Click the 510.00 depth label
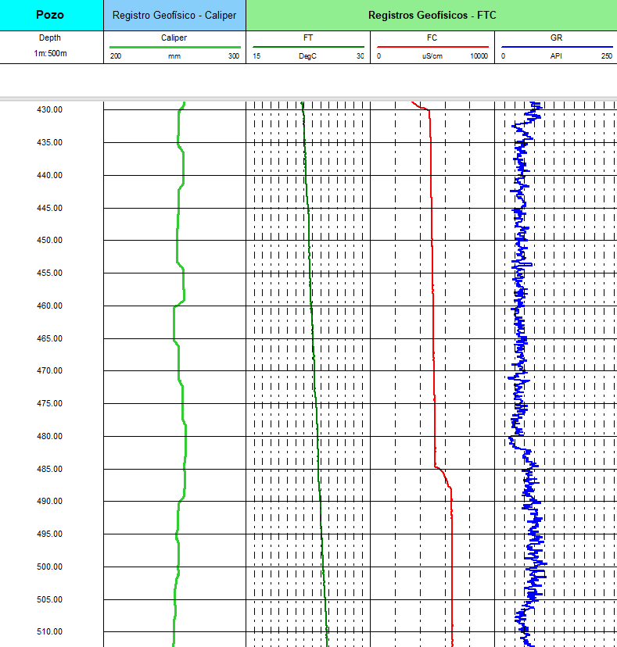617x647 pixels. point(49,632)
